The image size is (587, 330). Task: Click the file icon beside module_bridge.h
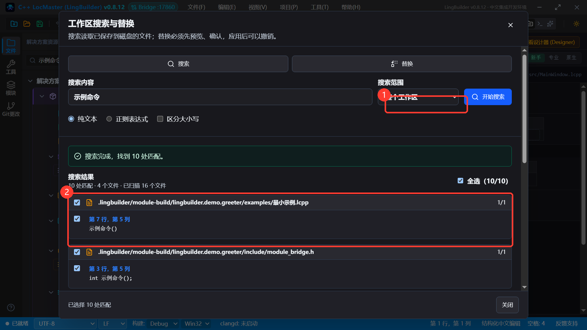tap(89, 252)
